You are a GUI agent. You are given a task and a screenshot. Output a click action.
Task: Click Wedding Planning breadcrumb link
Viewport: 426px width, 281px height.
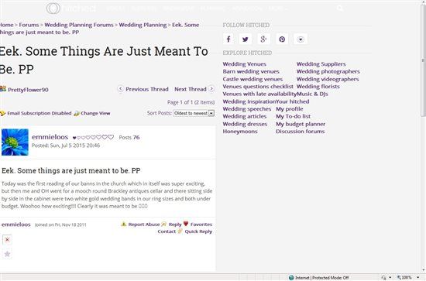coord(143,25)
